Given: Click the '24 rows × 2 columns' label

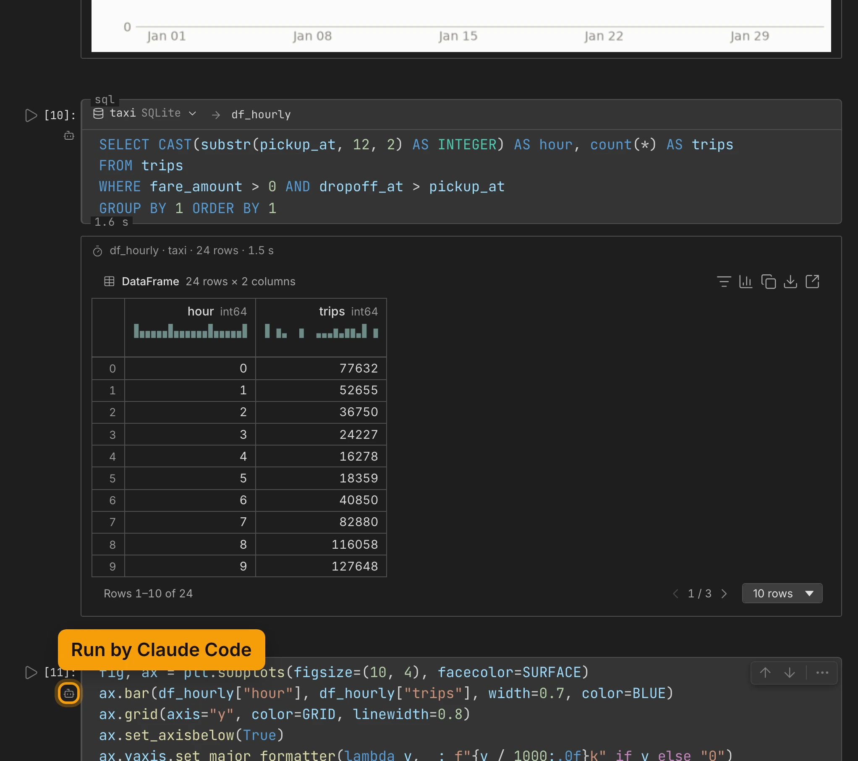Looking at the screenshot, I should point(241,281).
